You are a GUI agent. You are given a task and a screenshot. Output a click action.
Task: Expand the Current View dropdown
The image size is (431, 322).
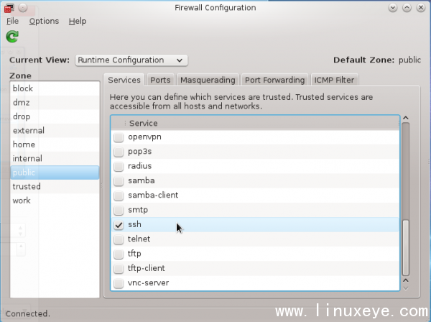click(131, 60)
